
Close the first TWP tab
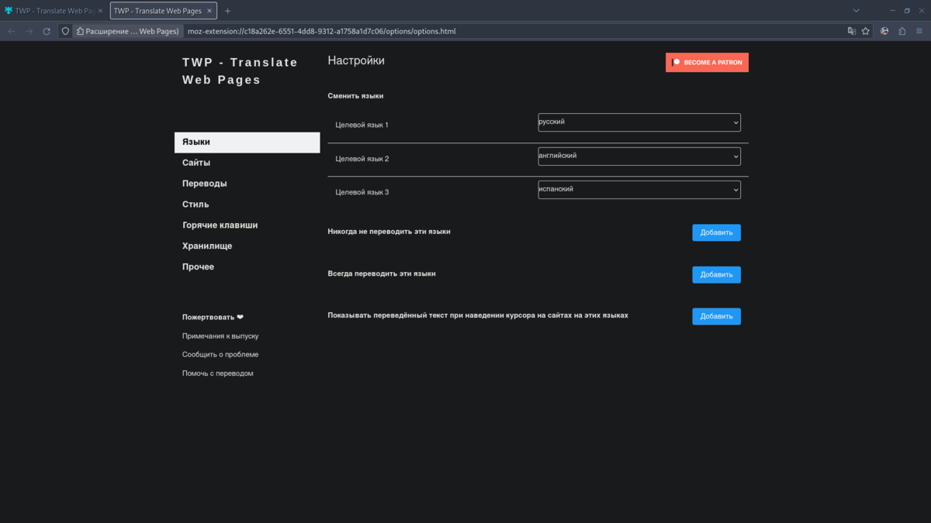[100, 11]
